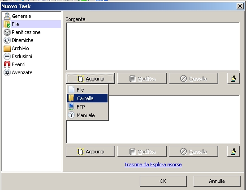Select the Pianificazione clock icon
Screen dimensions: 246x190
pos(7,32)
